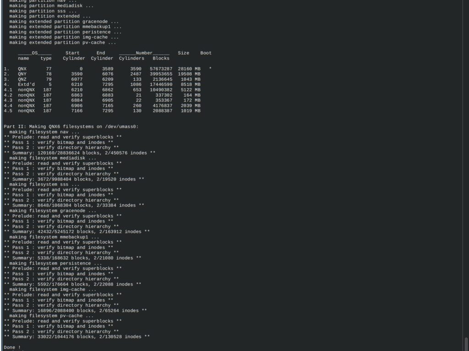This screenshot has width=469, height=351.
Task: Click the 'Done !' line
Action: [12, 347]
